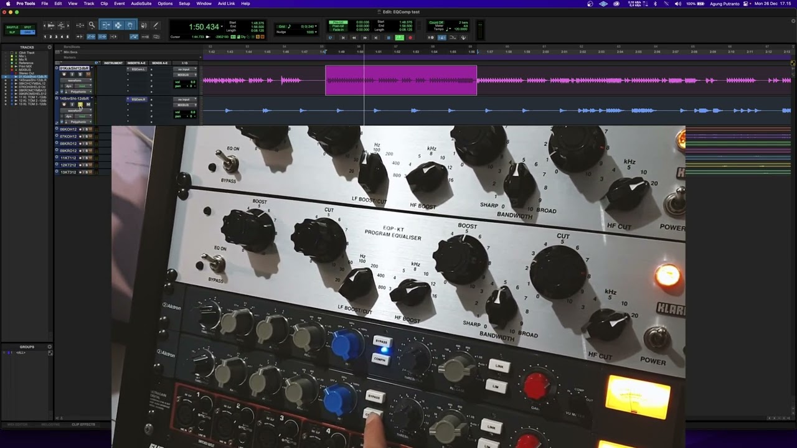Click zoom preset button 3
This screenshot has height=448, width=797.
pyautogui.click(x=56, y=37)
